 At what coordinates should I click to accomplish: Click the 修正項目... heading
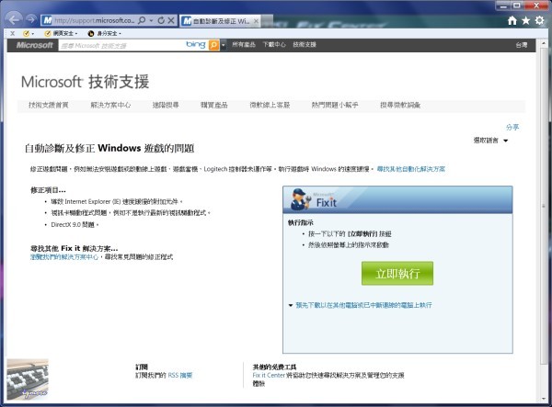click(48, 190)
